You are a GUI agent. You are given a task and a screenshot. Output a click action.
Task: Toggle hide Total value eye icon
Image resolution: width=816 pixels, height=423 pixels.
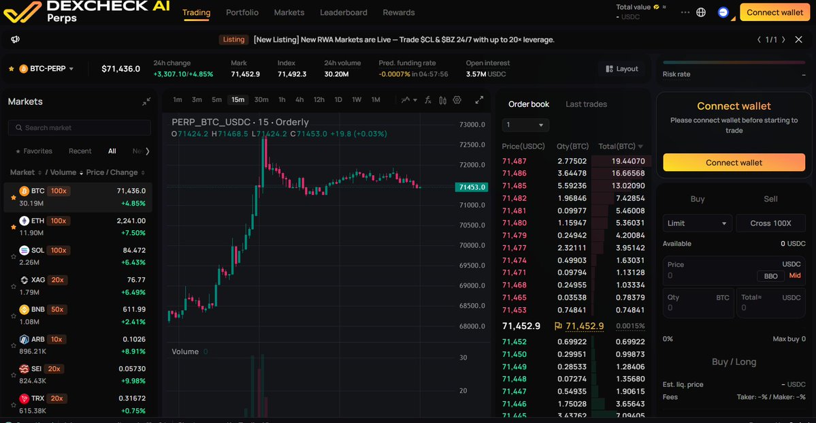[657, 7]
